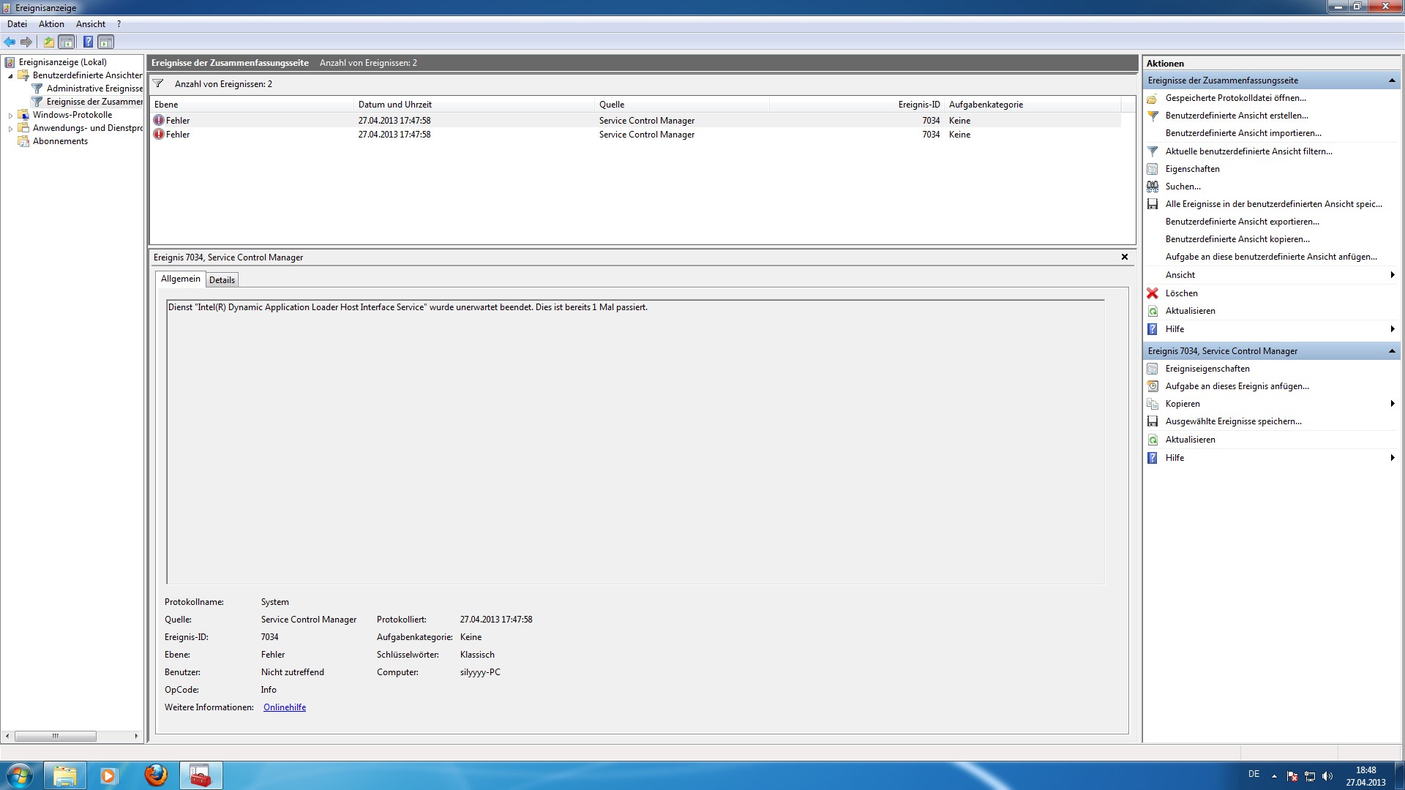This screenshot has width=1405, height=790.
Task: Open Firefox from the taskbar
Action: pyautogui.click(x=155, y=775)
